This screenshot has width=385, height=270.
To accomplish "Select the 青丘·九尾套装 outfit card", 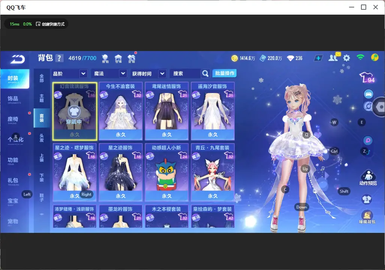I will point(213,172).
